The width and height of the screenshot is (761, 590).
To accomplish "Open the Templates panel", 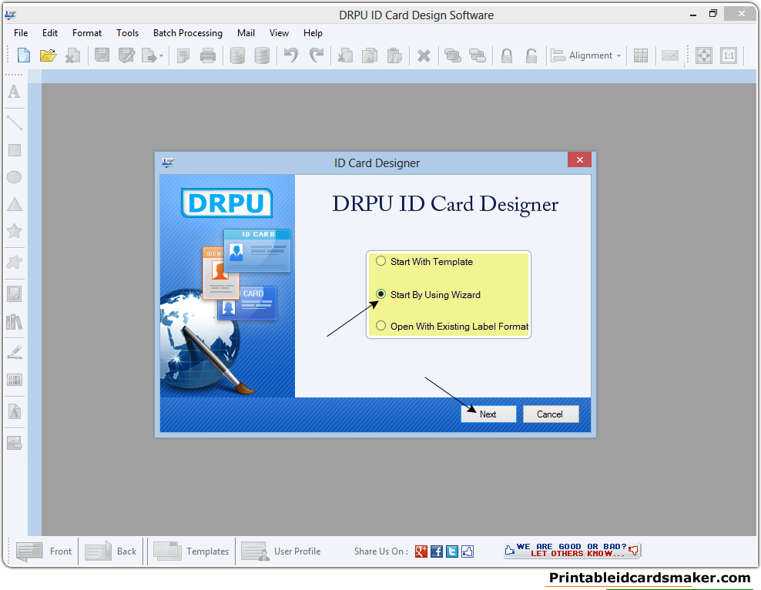I will (191, 551).
